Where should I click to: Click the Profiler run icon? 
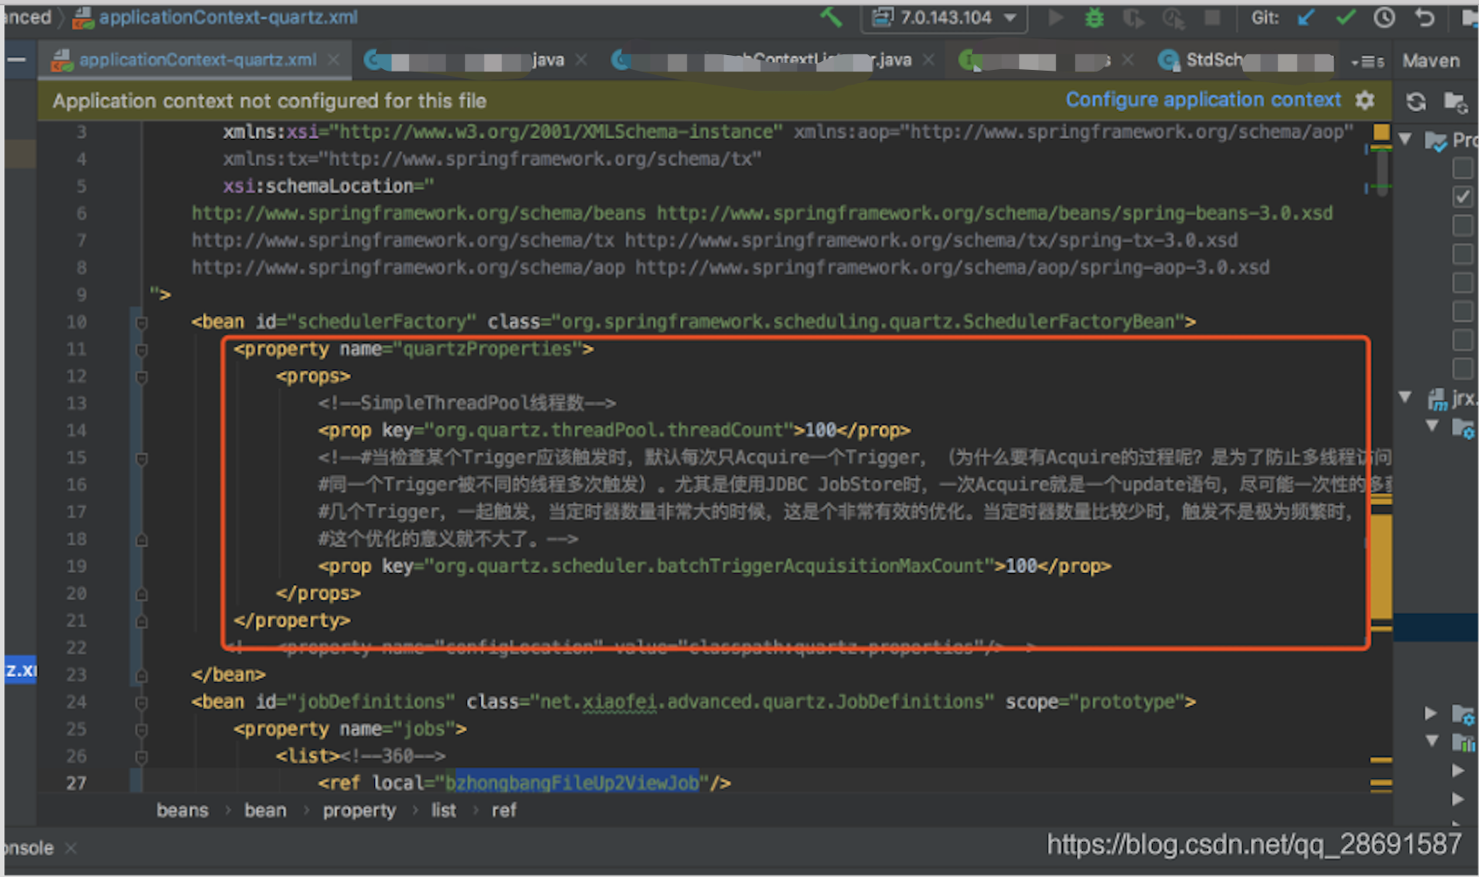coord(1173,17)
